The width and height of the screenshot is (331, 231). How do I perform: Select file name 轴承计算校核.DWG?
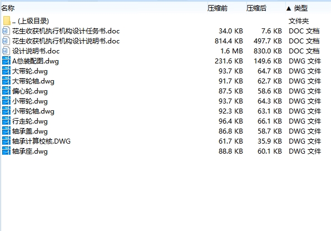[41, 141]
